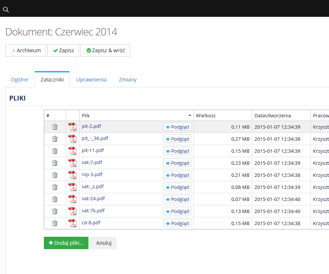Open the vat-7k.pdf file link
This screenshot has height=274, width=329.
pyautogui.click(x=93, y=211)
